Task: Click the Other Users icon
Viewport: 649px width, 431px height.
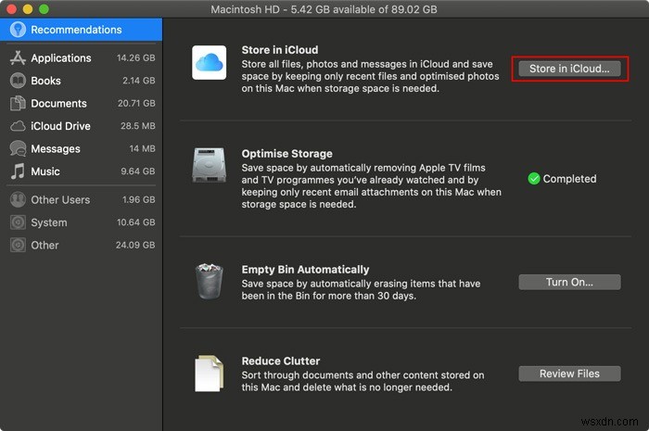Action: pos(18,200)
